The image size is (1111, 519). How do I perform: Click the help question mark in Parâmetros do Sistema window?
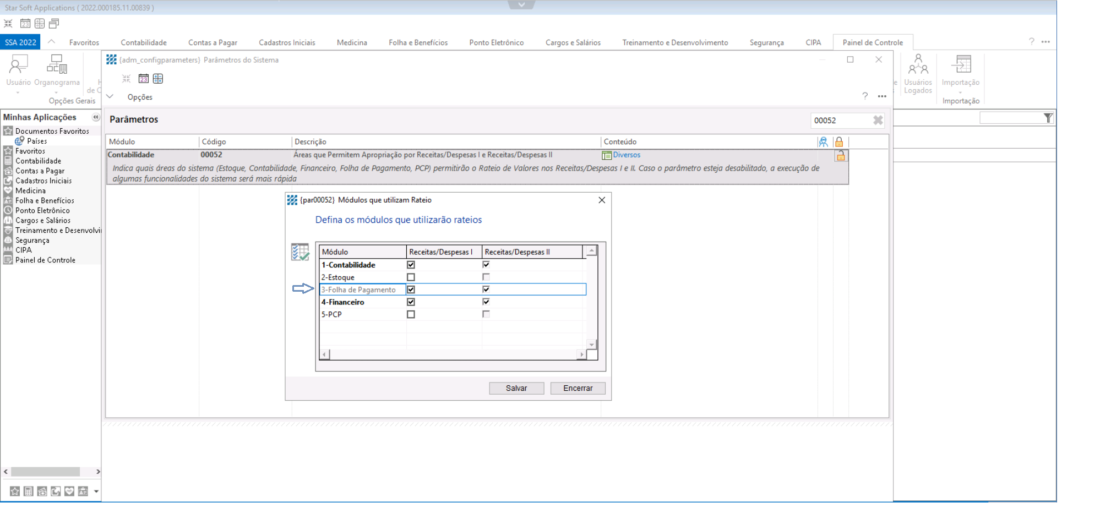(865, 96)
